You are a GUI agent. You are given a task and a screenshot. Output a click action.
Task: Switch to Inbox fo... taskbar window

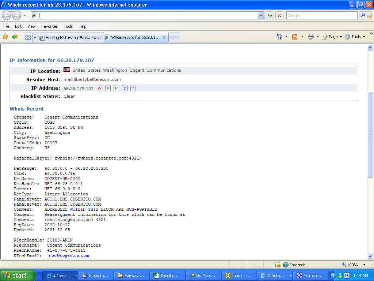pyautogui.click(x=95, y=276)
